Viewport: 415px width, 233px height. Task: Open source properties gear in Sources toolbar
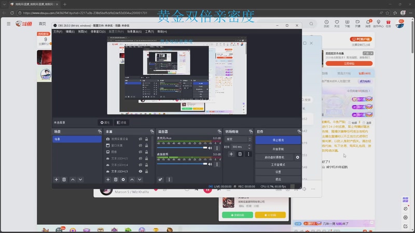(x=123, y=180)
